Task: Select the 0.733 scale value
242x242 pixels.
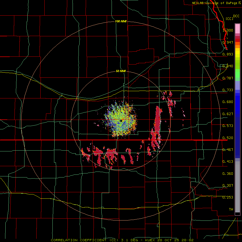Action: [x=228, y=90]
